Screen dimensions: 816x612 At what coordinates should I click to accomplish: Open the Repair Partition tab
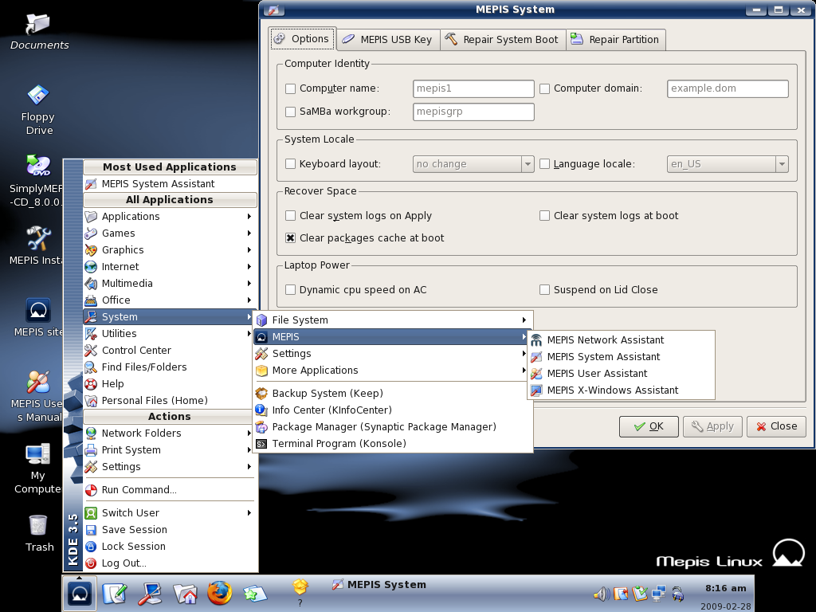(x=616, y=40)
